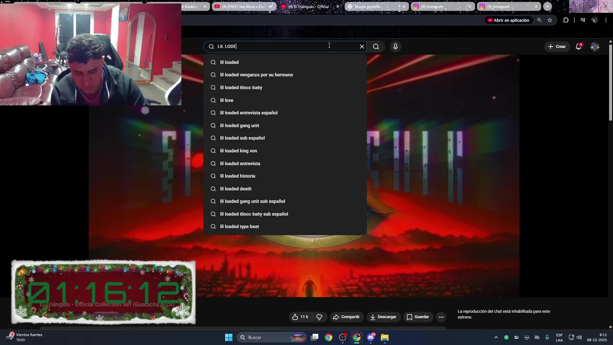Open Chrome three-dot menu
Screen dimensions: 613x345
pyautogui.click(x=606, y=20)
